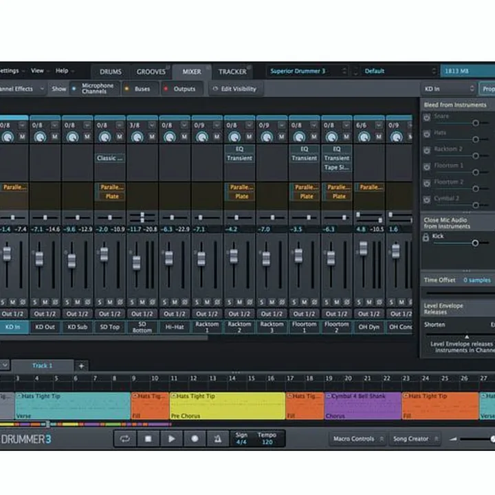Image resolution: width=495 pixels, height=495 pixels.
Task: Click the master volume speaker icon
Action: click(453, 439)
